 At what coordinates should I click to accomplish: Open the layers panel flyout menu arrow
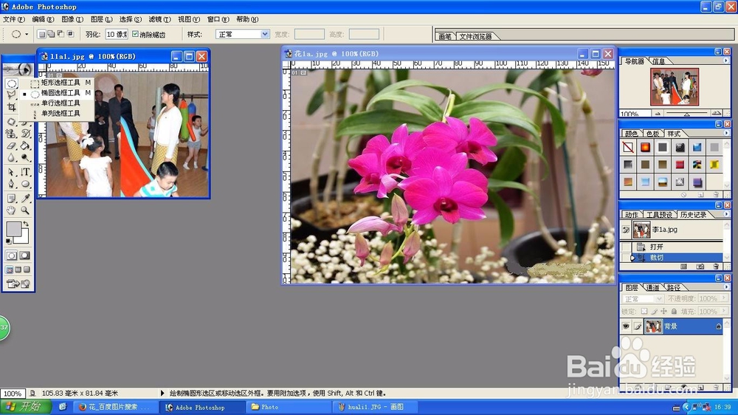click(725, 287)
